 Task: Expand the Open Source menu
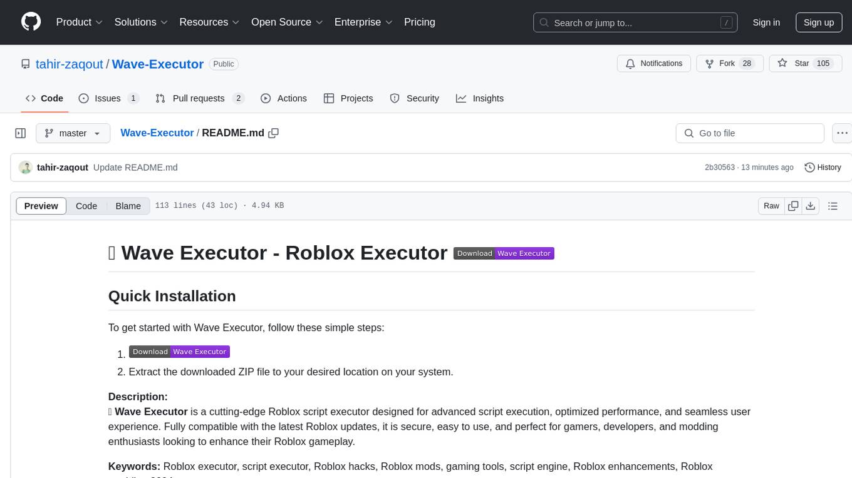point(287,22)
